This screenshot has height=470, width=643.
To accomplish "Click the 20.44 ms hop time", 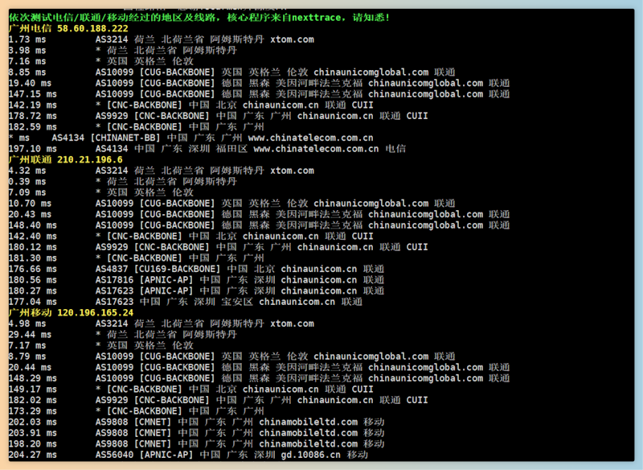I will click(30, 367).
